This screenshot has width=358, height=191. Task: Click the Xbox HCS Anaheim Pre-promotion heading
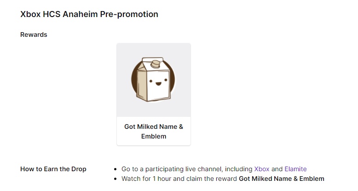point(89,14)
